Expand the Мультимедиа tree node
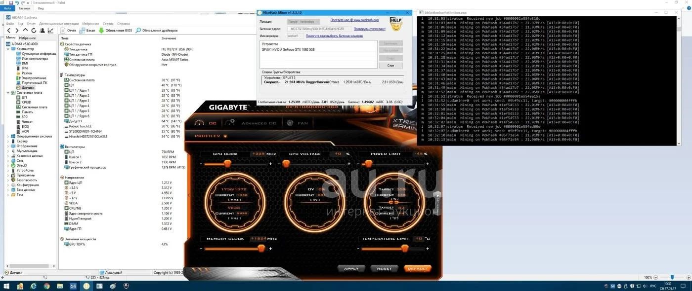Image resolution: width=692 pixels, height=291 pixels. (x=7, y=151)
